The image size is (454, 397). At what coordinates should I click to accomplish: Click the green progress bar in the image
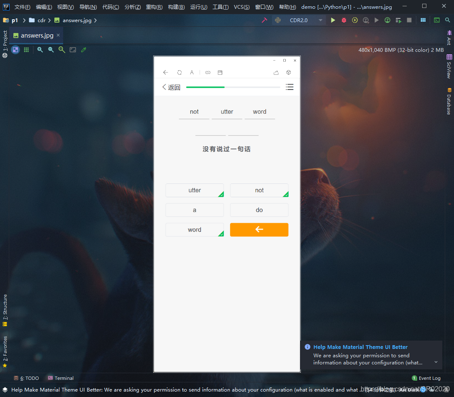pyautogui.click(x=205, y=87)
